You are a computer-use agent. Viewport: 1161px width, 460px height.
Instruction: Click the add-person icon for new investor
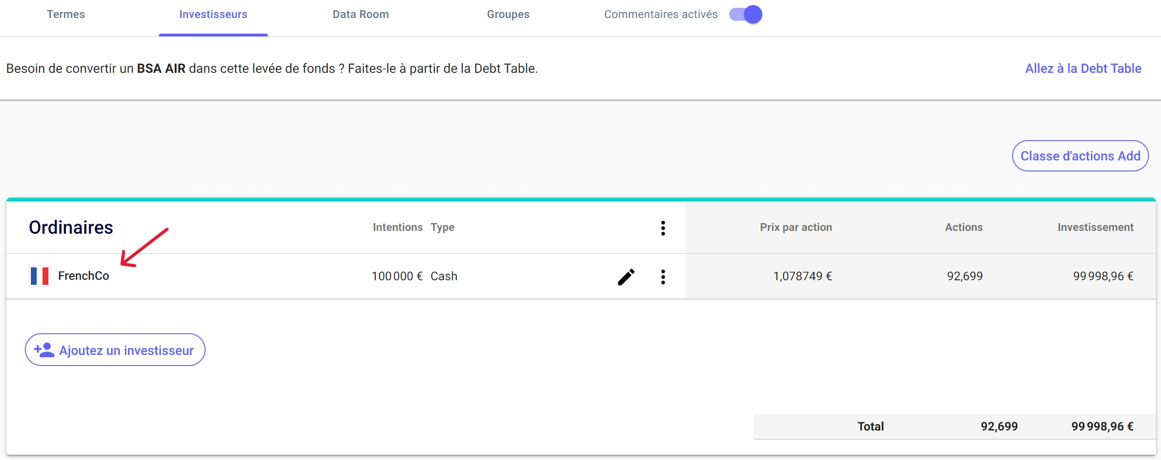coord(44,350)
